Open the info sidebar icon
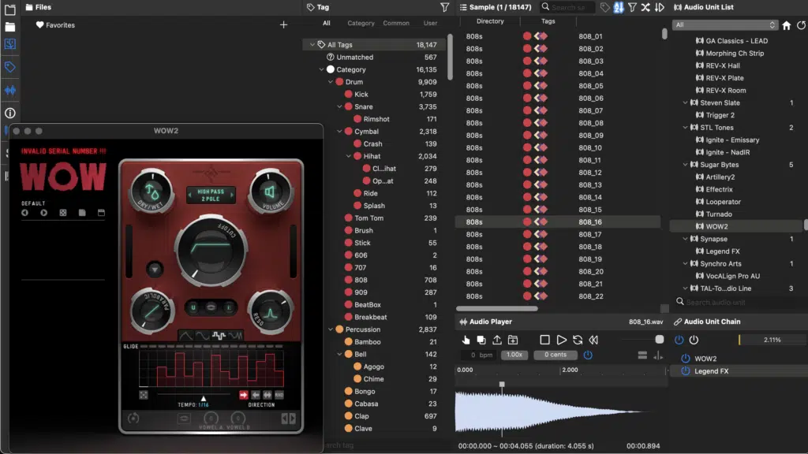The image size is (808, 454). 9,113
